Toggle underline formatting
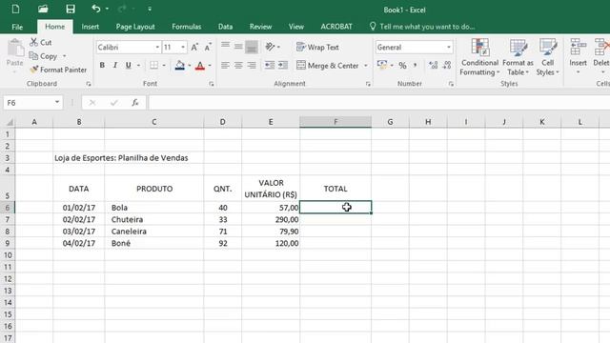Screen dimensions: 610x343 coord(128,66)
